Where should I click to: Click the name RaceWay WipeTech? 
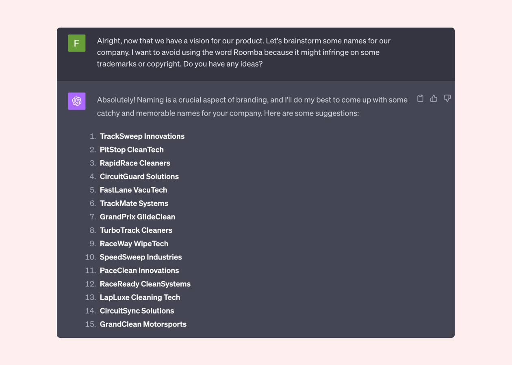[134, 243]
